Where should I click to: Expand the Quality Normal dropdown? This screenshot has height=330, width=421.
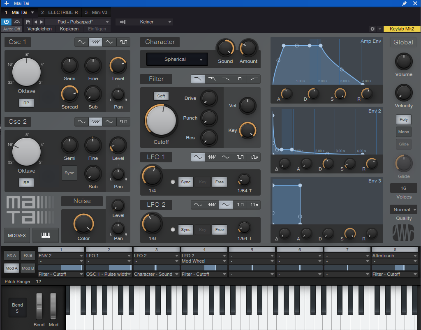404,210
